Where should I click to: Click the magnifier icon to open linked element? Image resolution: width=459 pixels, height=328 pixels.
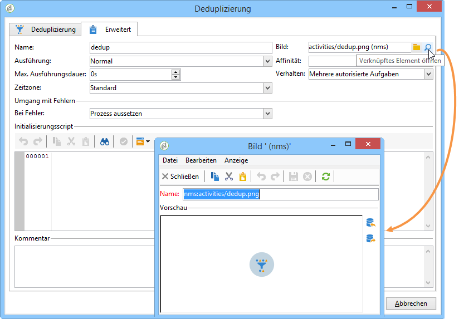pos(428,47)
